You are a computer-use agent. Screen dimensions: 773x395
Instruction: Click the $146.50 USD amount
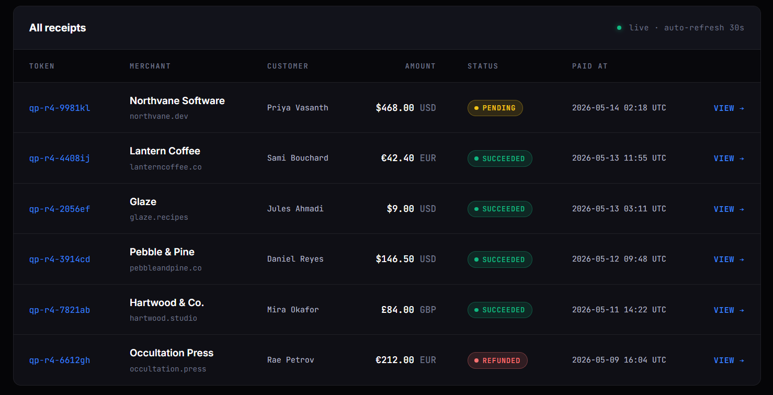tap(406, 259)
